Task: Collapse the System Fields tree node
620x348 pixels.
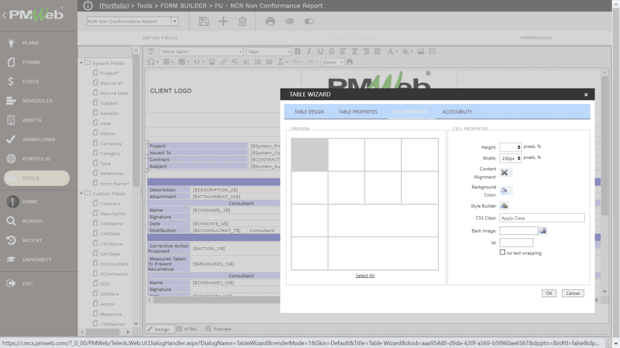Action: click(x=82, y=62)
